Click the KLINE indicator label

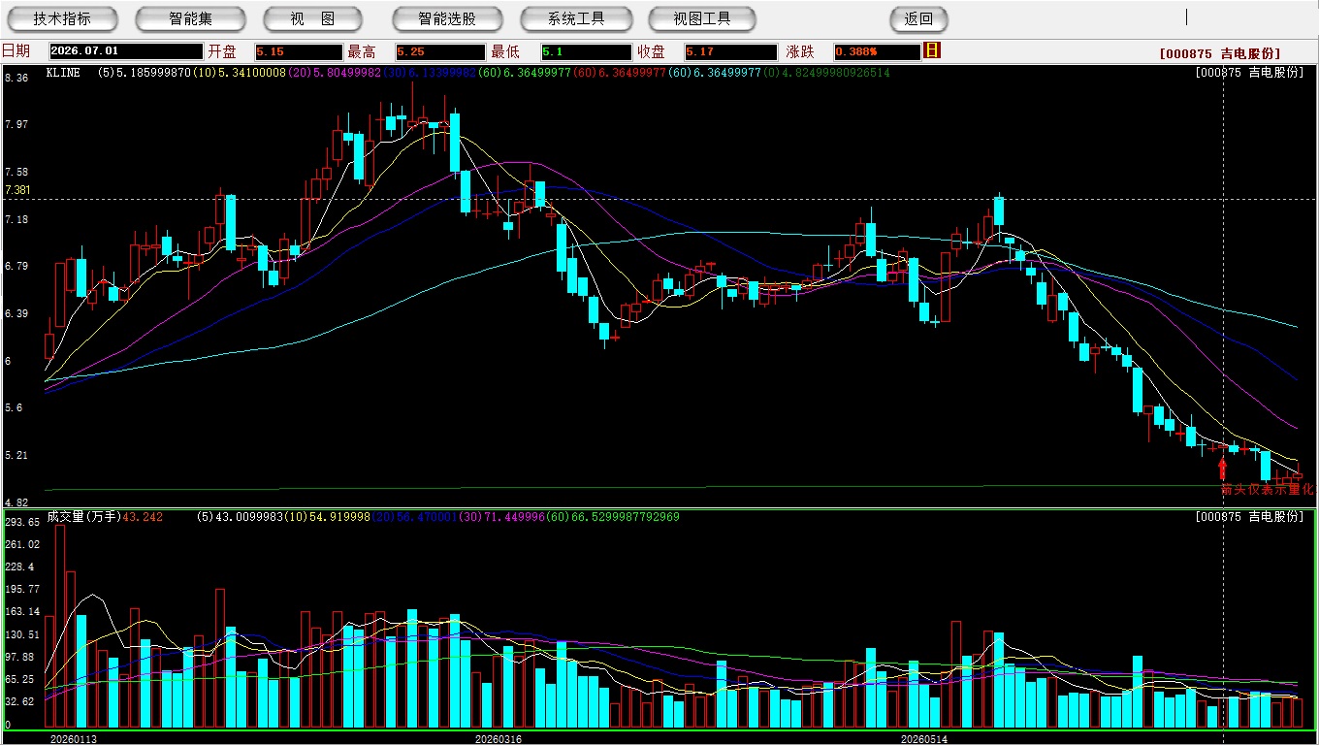64,73
